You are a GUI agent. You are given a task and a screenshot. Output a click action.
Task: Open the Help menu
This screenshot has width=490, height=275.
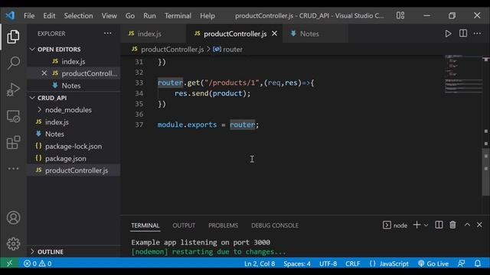point(207,15)
